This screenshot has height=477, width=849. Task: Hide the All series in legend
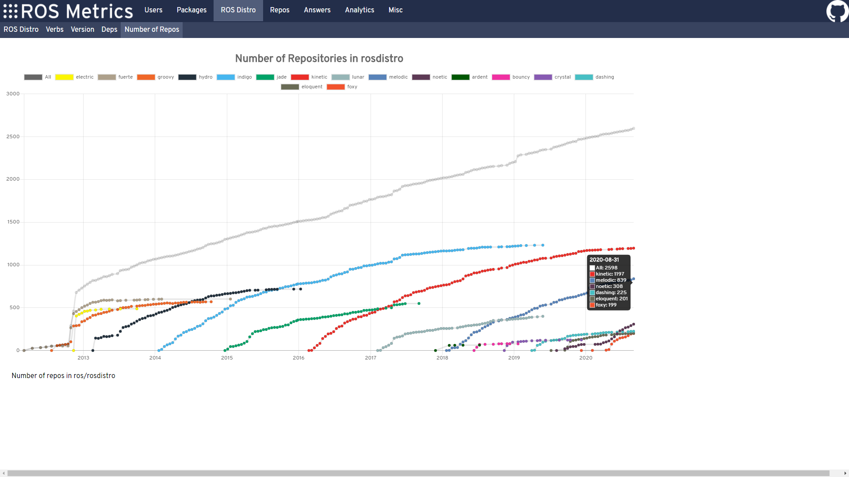click(33, 77)
